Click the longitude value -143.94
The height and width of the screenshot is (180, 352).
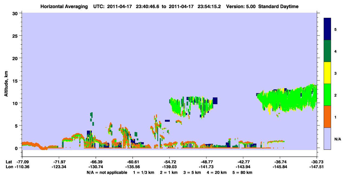point(243,167)
